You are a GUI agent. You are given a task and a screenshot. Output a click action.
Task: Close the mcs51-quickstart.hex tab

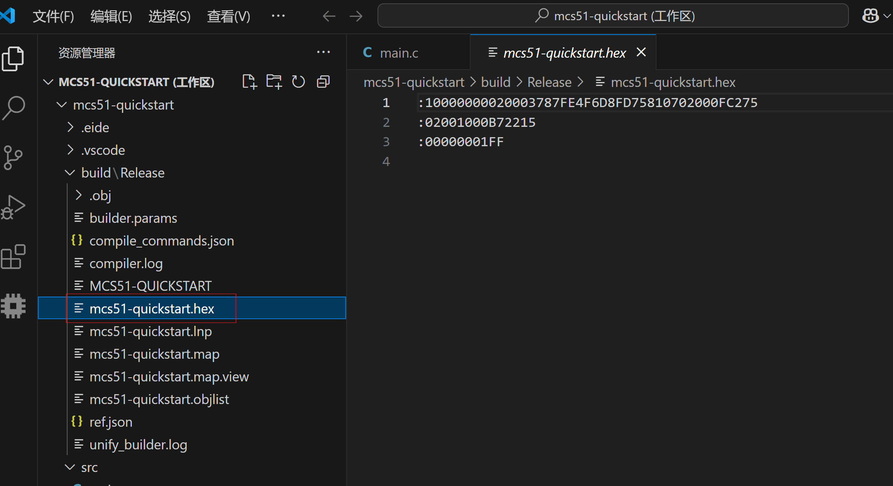coord(641,52)
